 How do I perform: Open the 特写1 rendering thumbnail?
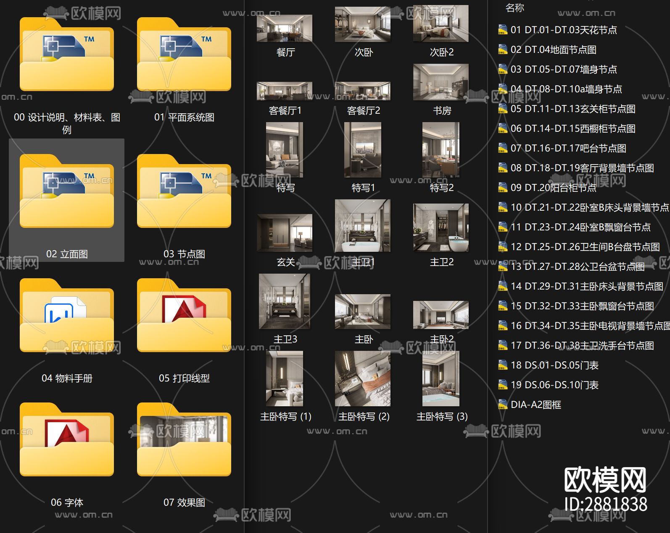[x=363, y=150]
